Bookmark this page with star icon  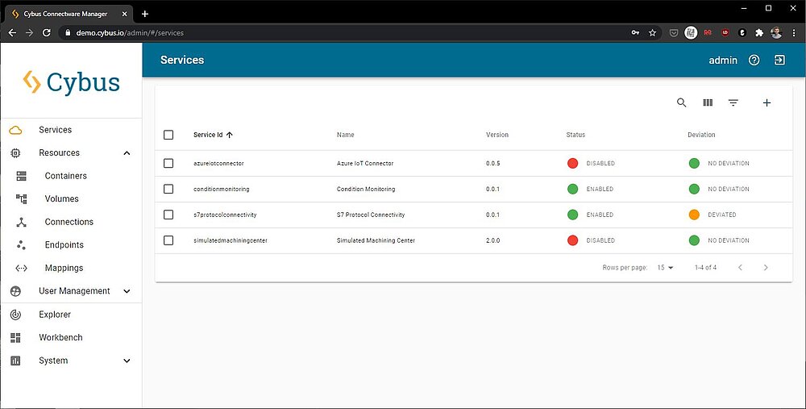pyautogui.click(x=652, y=33)
